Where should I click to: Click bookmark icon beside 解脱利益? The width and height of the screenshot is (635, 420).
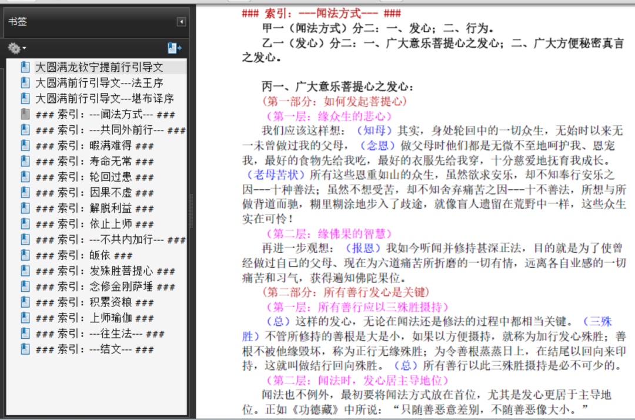25,208
